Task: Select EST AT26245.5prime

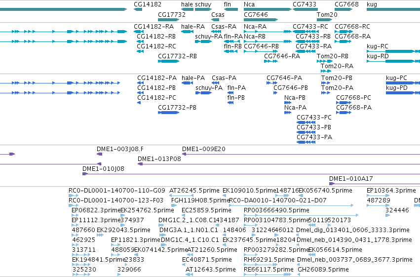Action: click(x=194, y=191)
